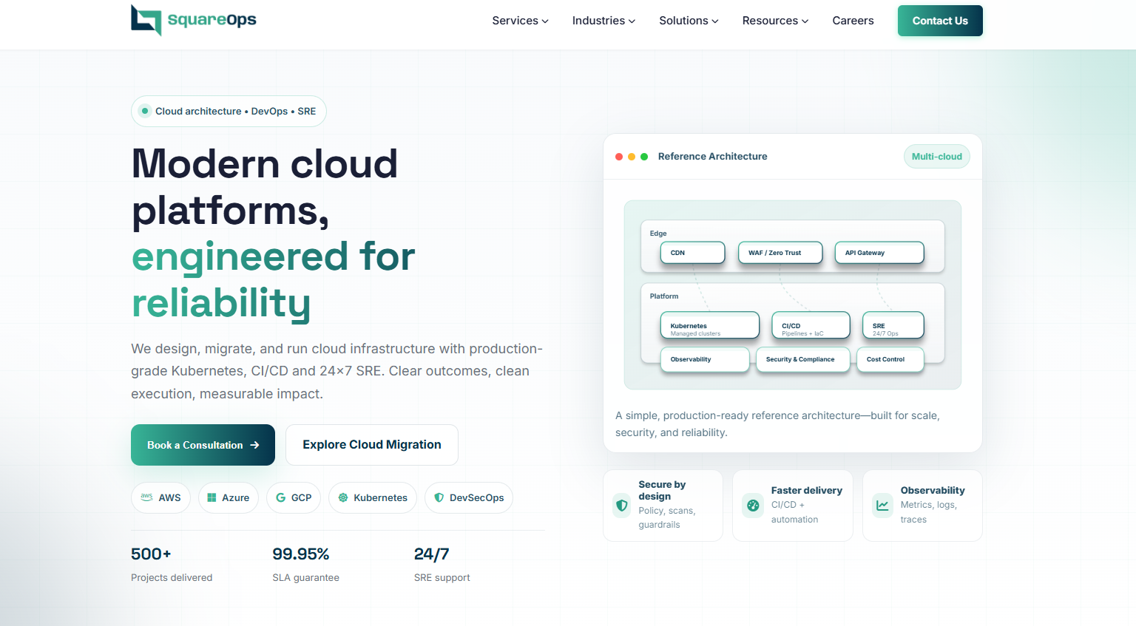
Task: Select the Kubernetes technology pill
Action: [x=373, y=497]
